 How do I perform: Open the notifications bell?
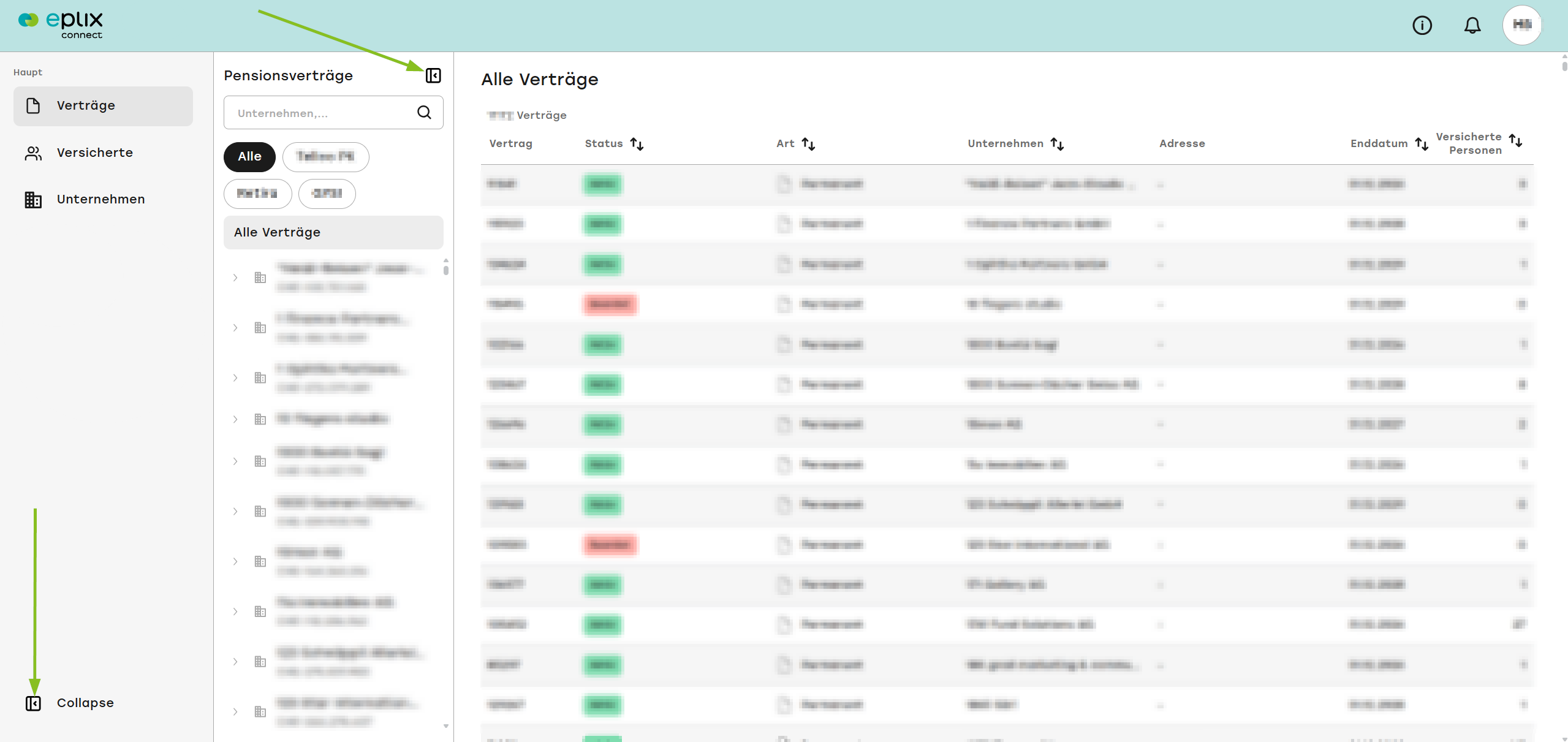pyautogui.click(x=1472, y=25)
